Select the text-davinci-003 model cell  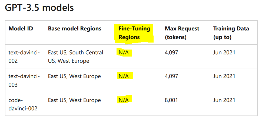[x=24, y=80]
